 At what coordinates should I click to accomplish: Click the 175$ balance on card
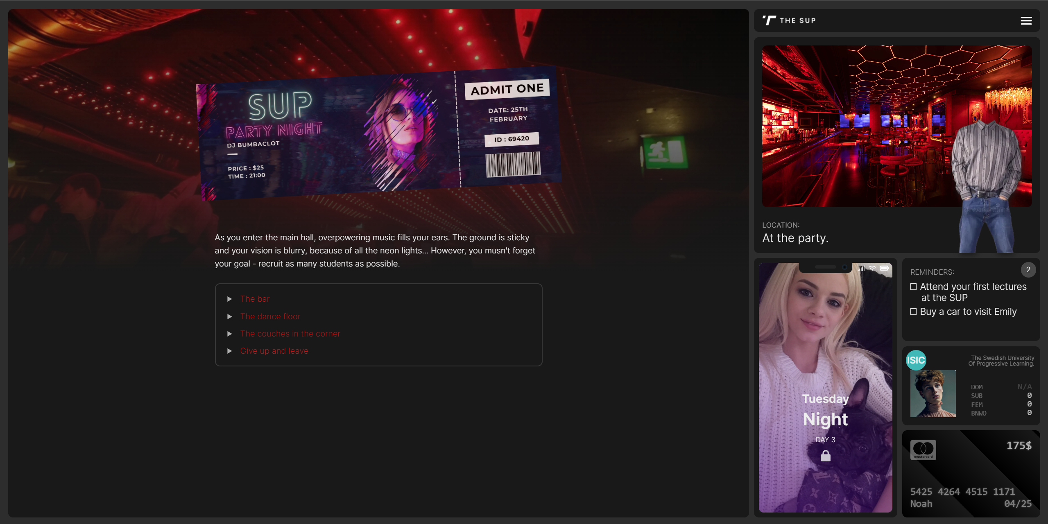point(1019,445)
